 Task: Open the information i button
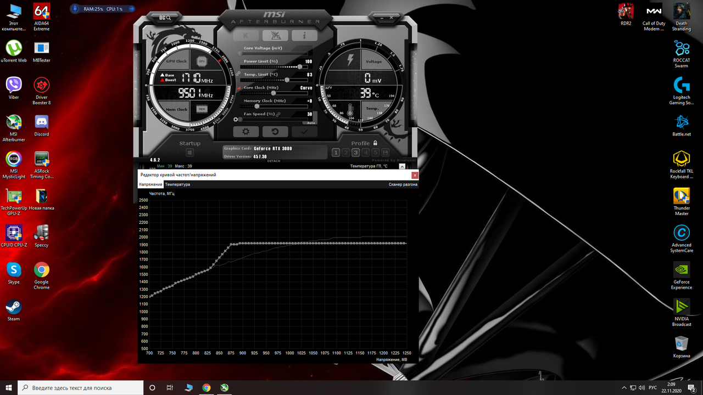click(304, 36)
